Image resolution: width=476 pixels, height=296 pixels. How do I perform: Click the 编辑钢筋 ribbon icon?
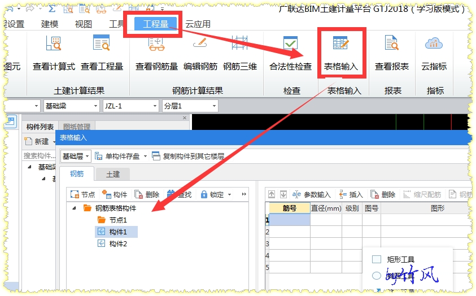200,43
